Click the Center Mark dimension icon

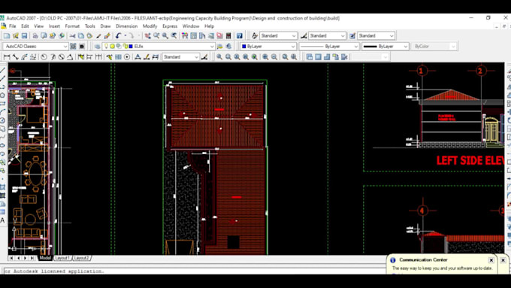point(127,57)
